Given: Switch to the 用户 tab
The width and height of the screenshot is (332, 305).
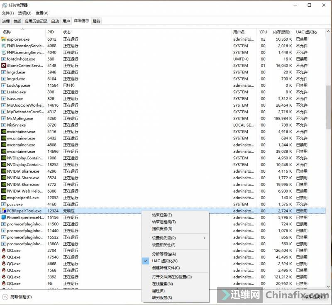Looking at the screenshot, I should point(66,21).
